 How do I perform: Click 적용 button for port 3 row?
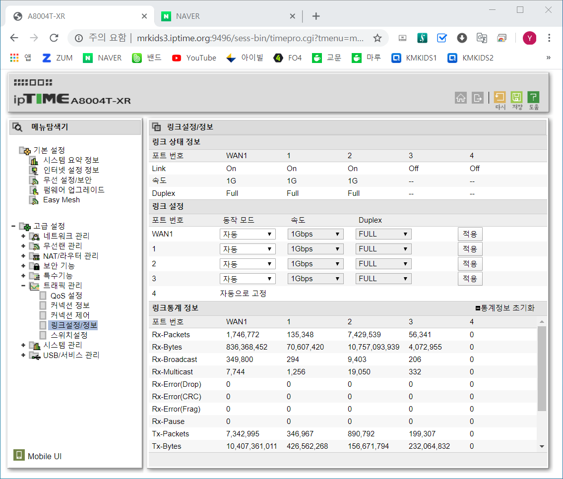point(470,279)
